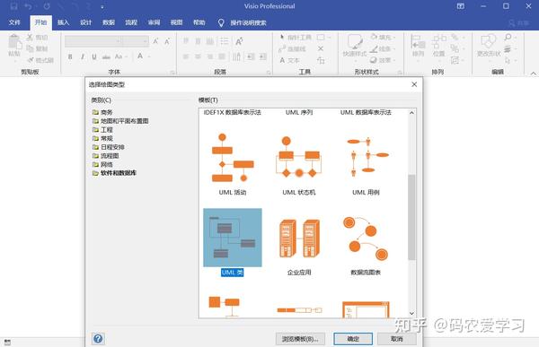
Task: Click the ribbon display options icon in title bar
Action: click(460, 6)
